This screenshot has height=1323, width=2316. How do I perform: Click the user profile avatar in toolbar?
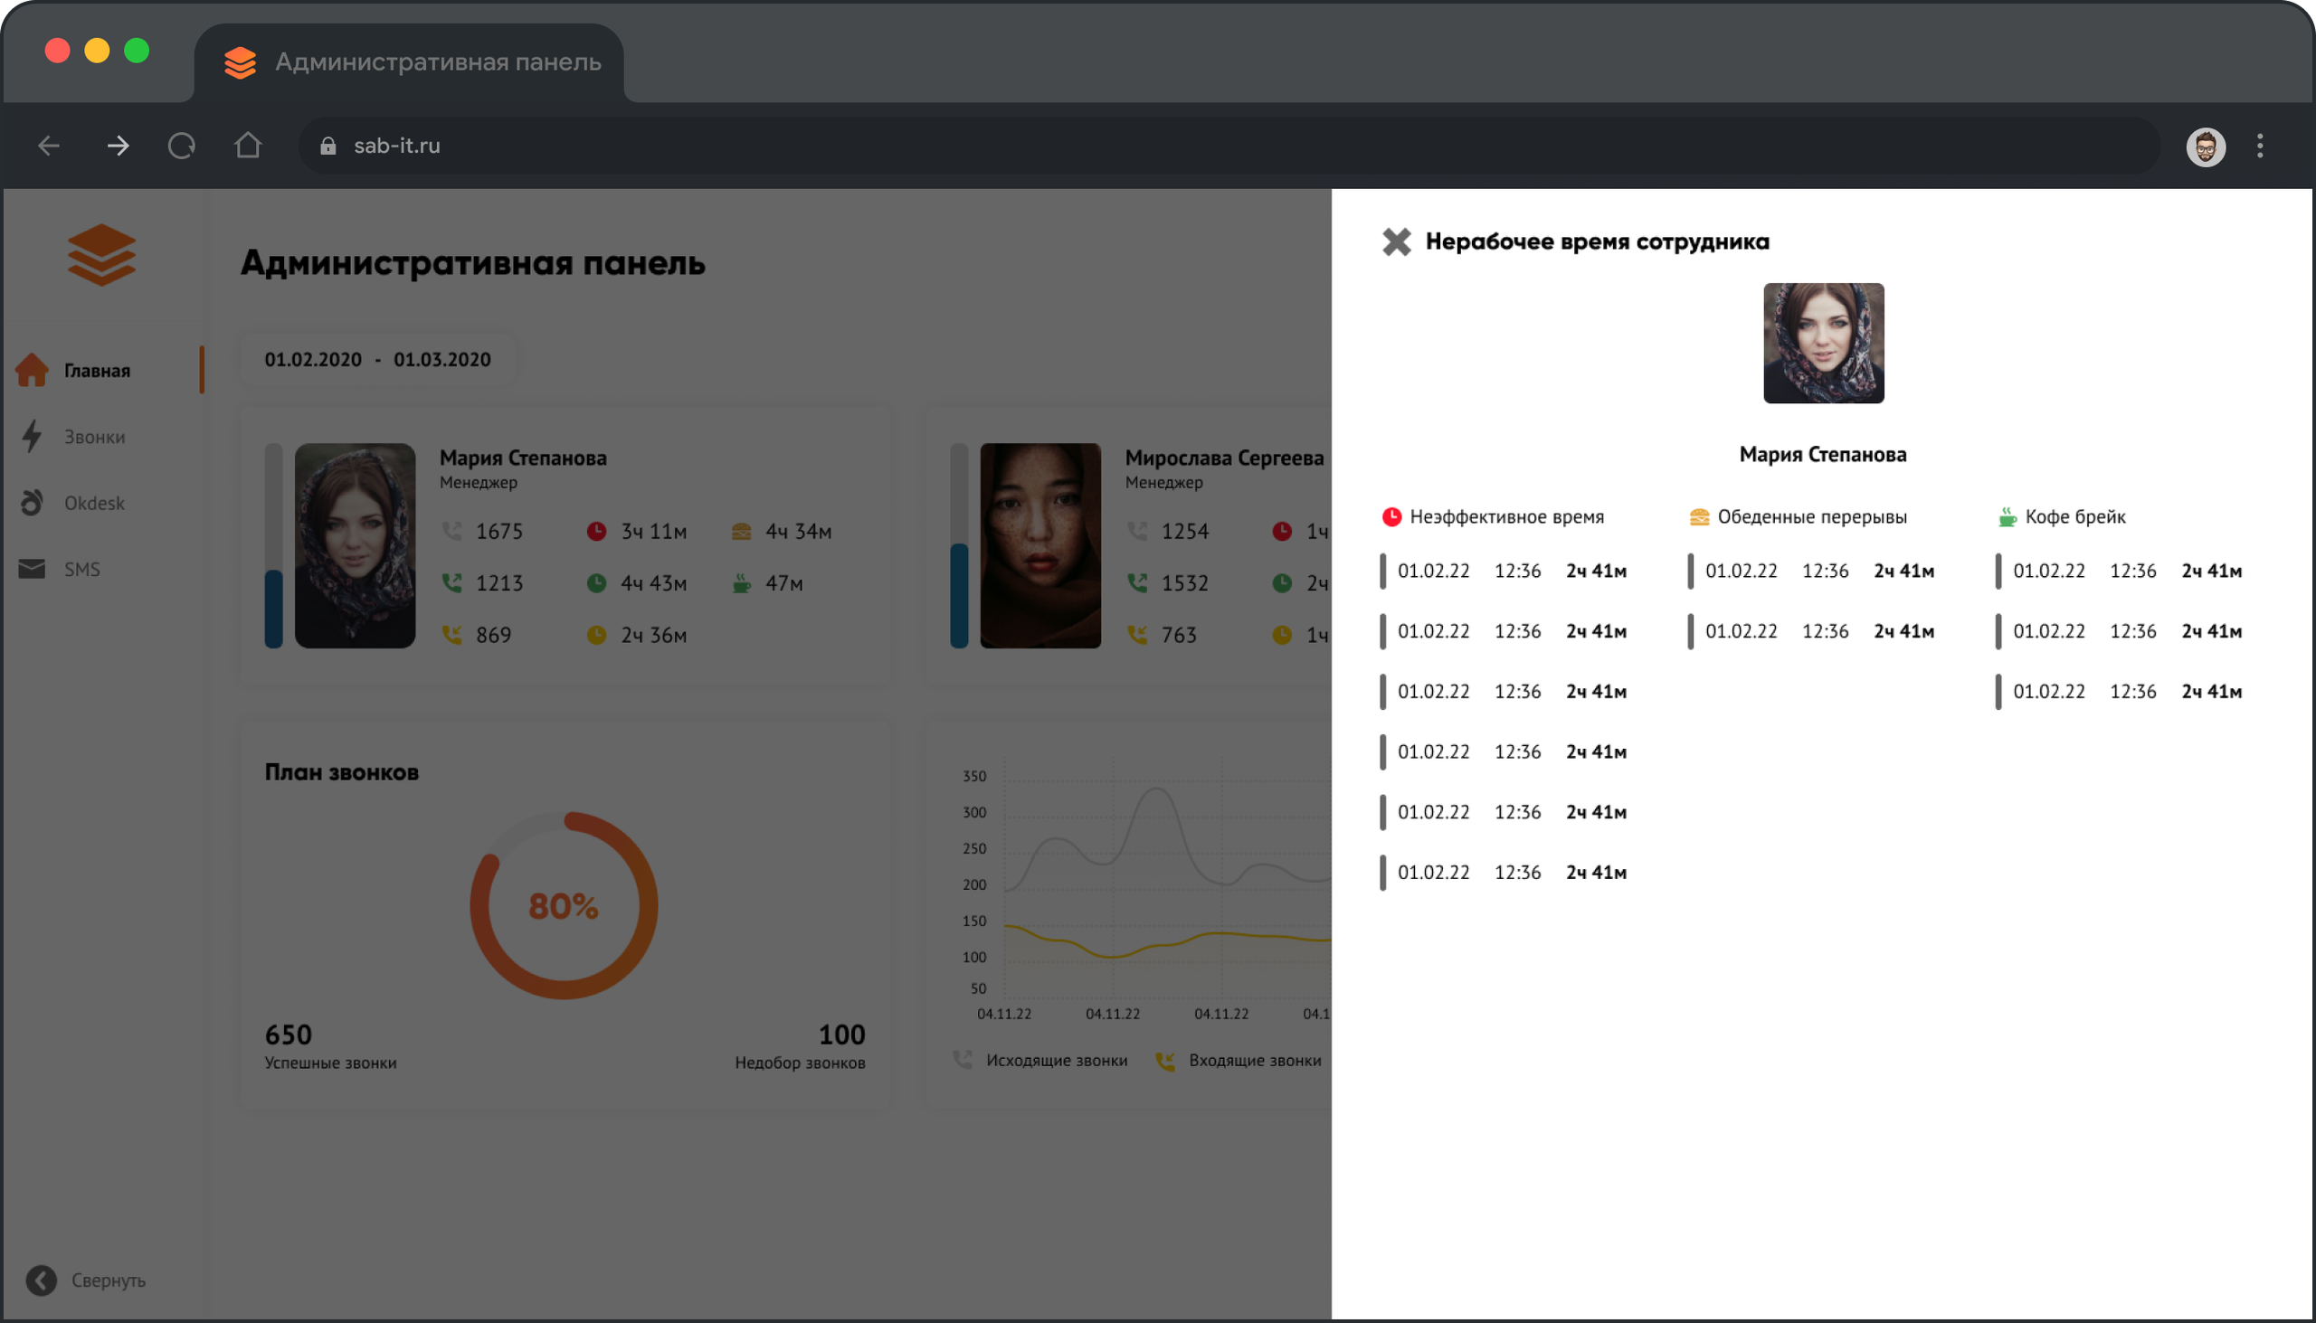pos(2205,146)
